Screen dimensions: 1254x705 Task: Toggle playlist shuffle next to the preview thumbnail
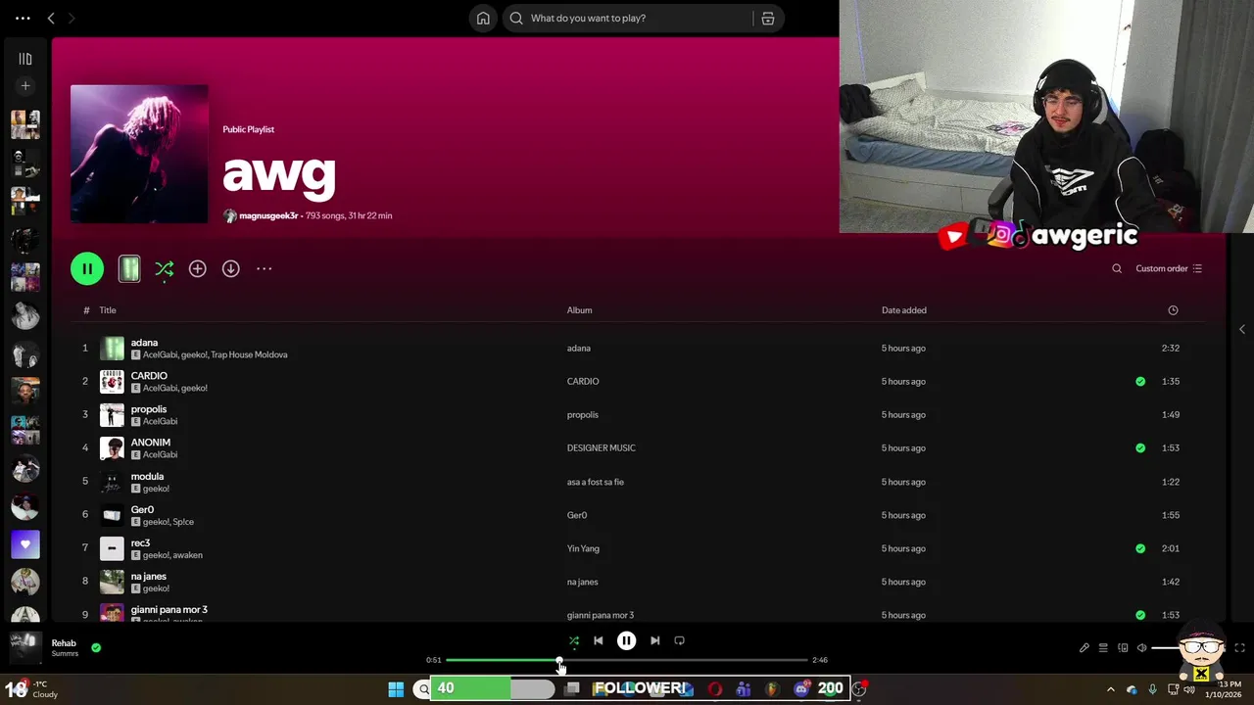coord(164,268)
